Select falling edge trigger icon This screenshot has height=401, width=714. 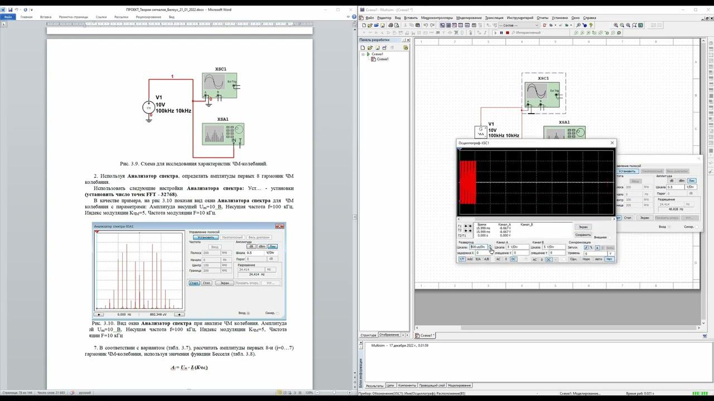pyautogui.click(x=591, y=247)
